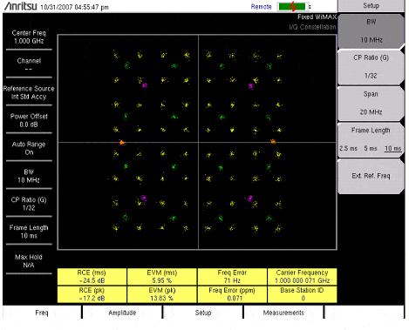The image size is (409, 330).
Task: Click the battery charging indicator icon
Action: [x=292, y=6]
